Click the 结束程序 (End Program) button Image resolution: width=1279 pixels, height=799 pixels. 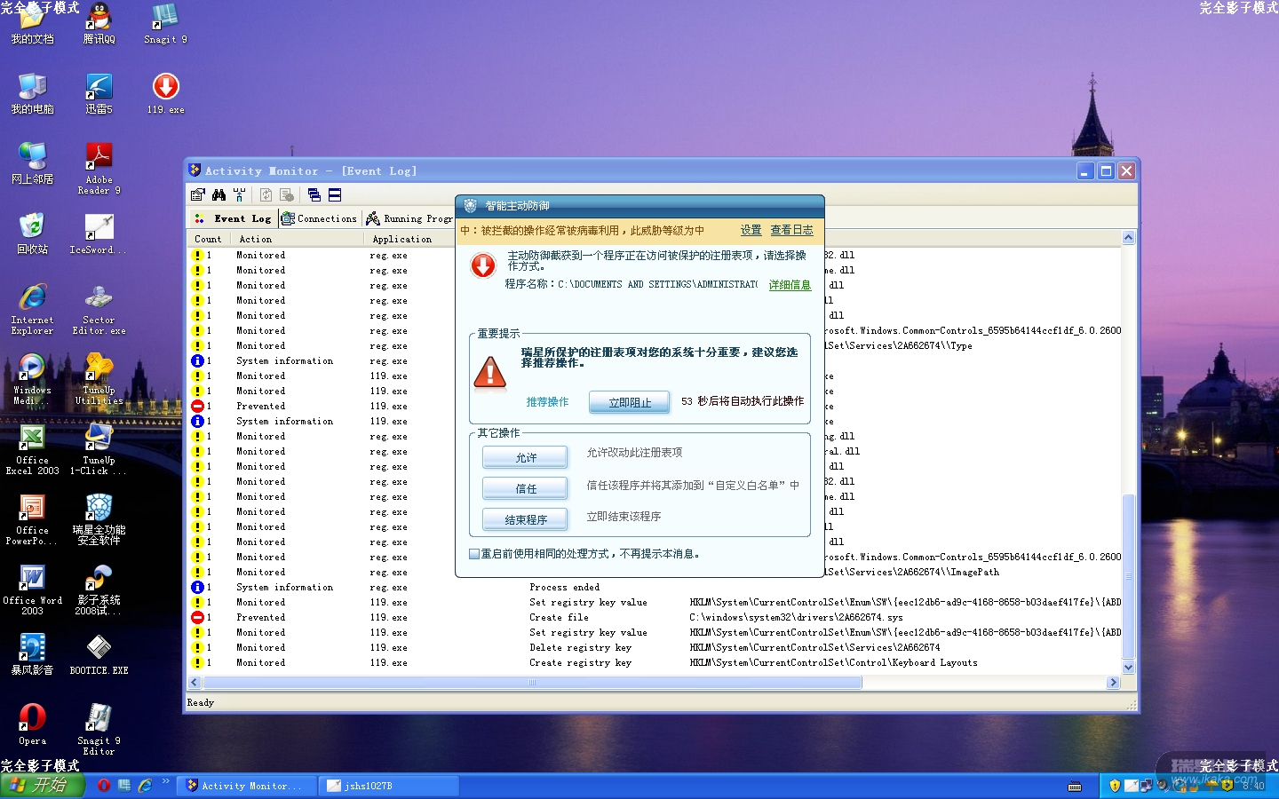[525, 519]
